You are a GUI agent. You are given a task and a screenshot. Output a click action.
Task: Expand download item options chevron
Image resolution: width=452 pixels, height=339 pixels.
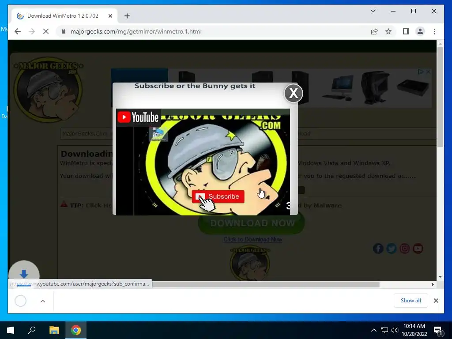pyautogui.click(x=43, y=301)
